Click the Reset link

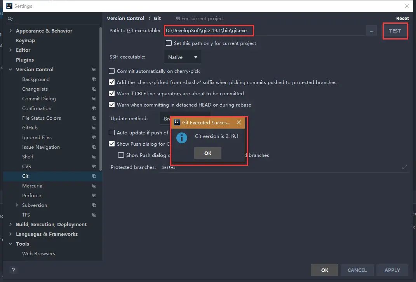point(402,19)
